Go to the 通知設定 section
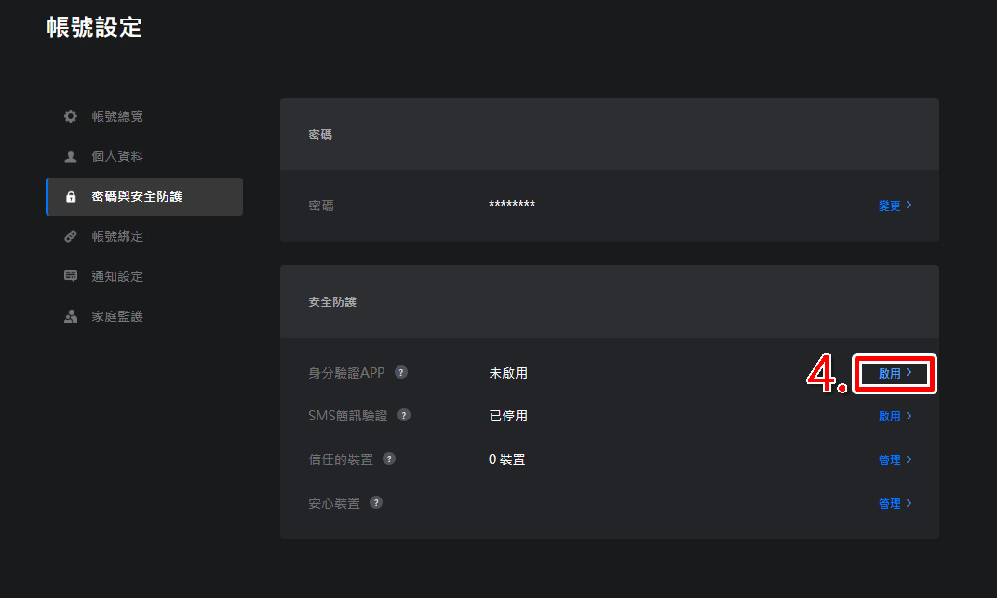997x598 pixels. [x=144, y=276]
